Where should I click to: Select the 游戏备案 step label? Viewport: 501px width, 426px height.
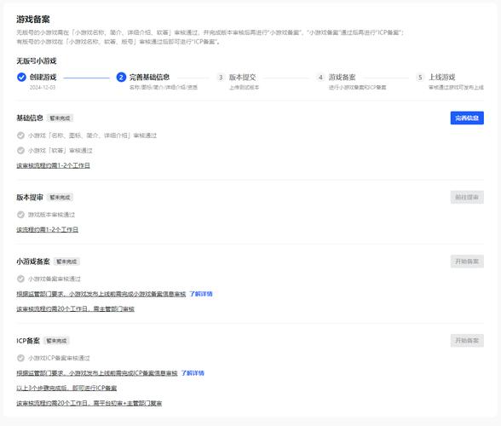click(x=343, y=77)
